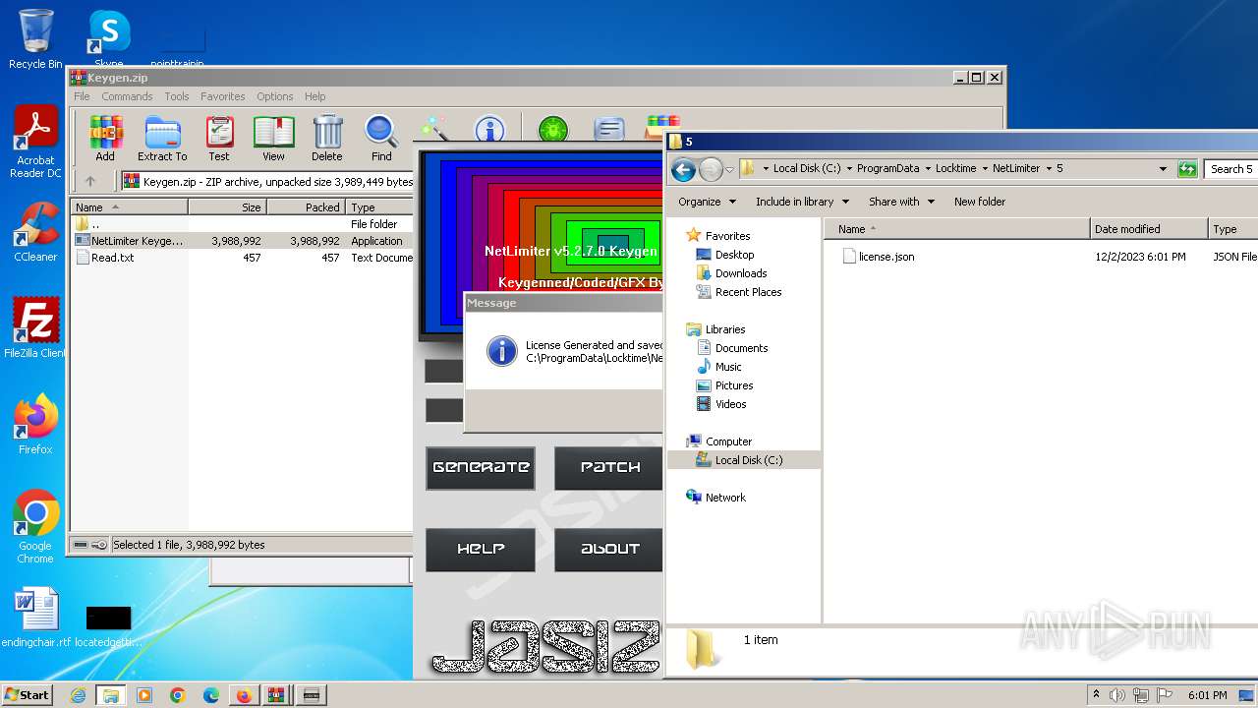
Task: Click the About button in keygen
Action: 609,550
